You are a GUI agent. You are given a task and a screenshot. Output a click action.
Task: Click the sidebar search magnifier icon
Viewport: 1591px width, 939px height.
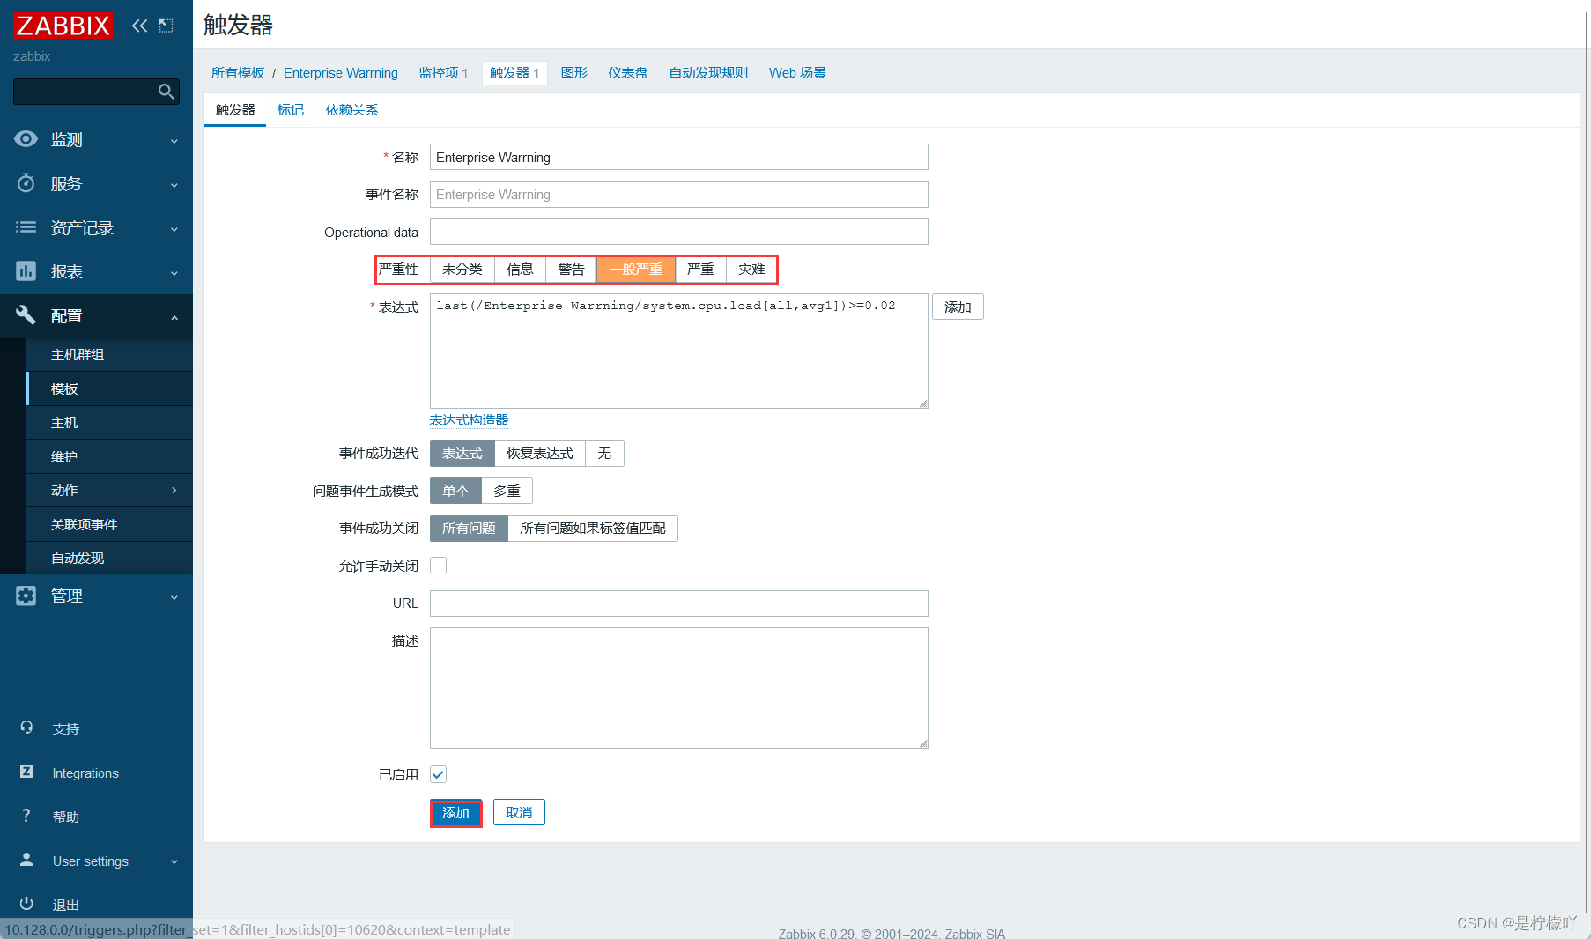pyautogui.click(x=166, y=92)
